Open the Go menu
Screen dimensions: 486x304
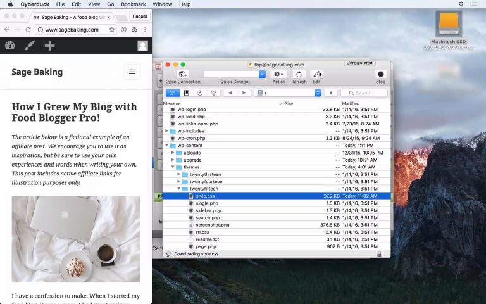point(110,4)
